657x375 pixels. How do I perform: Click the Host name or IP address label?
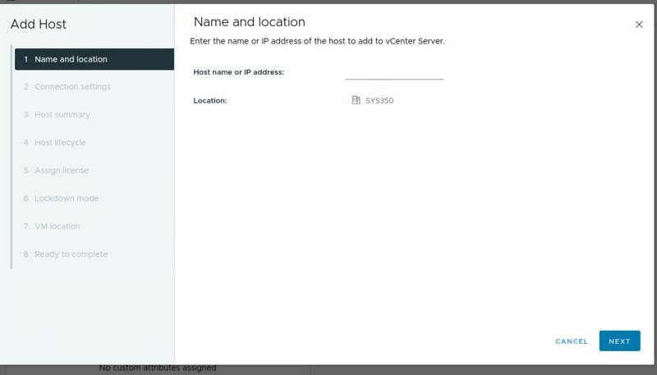click(238, 72)
